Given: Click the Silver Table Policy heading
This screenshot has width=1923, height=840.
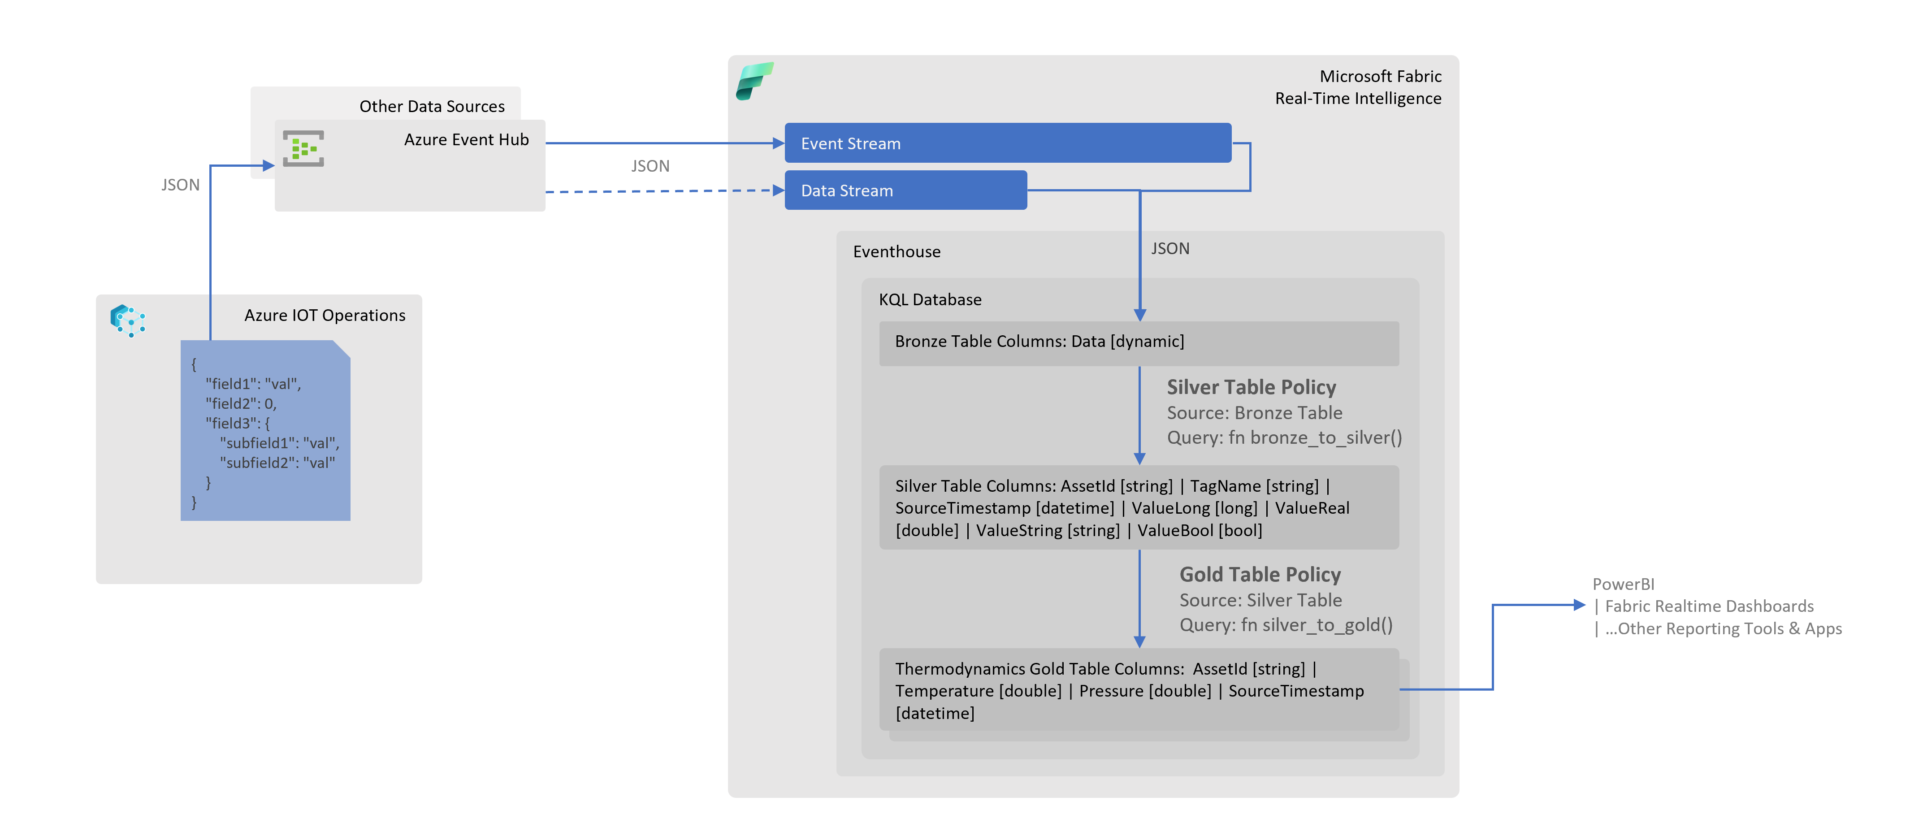Looking at the screenshot, I should point(1251,387).
